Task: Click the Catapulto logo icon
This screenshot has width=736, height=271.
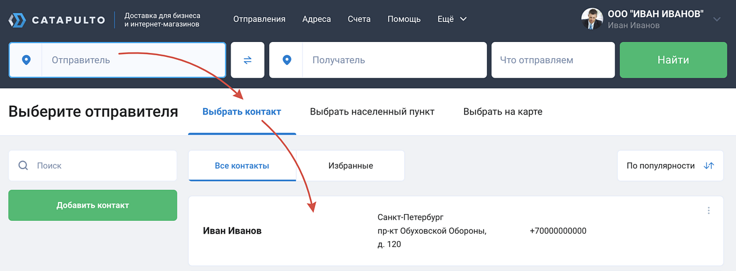Action: [17, 20]
